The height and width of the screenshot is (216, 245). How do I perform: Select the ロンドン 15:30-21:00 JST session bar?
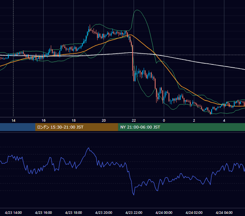76,127
